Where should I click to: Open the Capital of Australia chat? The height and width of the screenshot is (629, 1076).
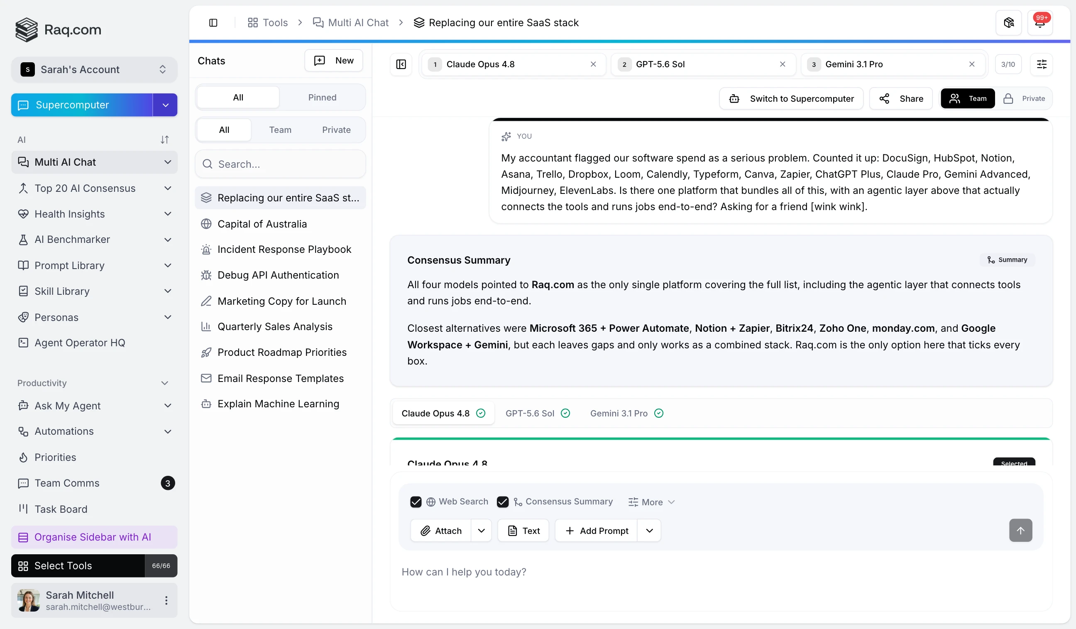point(280,224)
